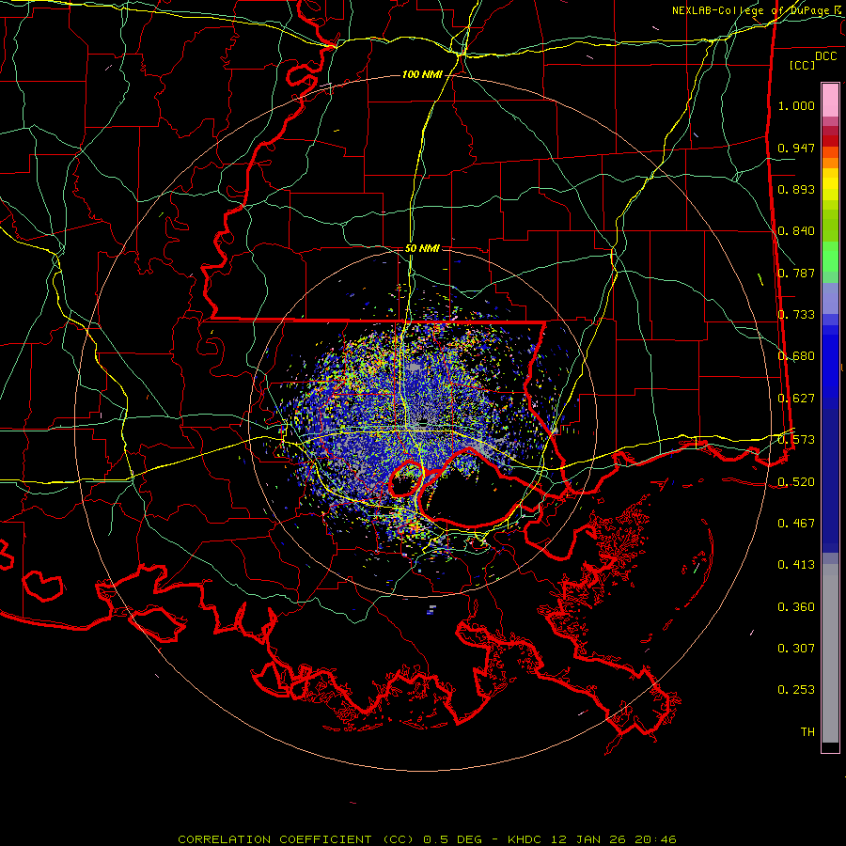Click the 0.360 scale value
This screenshot has width=846, height=846.
(796, 607)
